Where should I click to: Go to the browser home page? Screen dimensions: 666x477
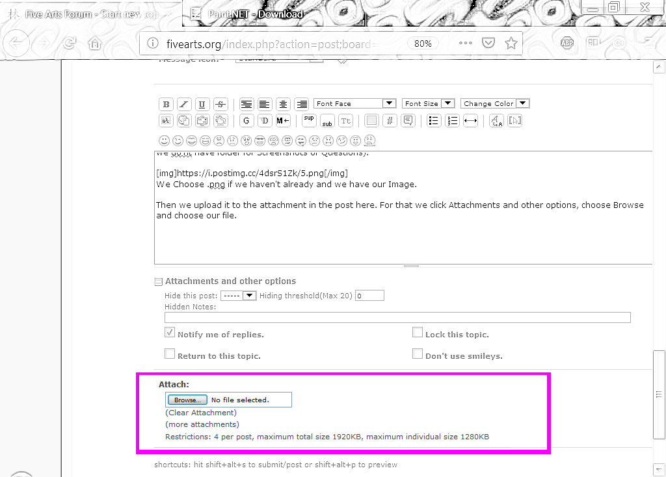coord(95,43)
